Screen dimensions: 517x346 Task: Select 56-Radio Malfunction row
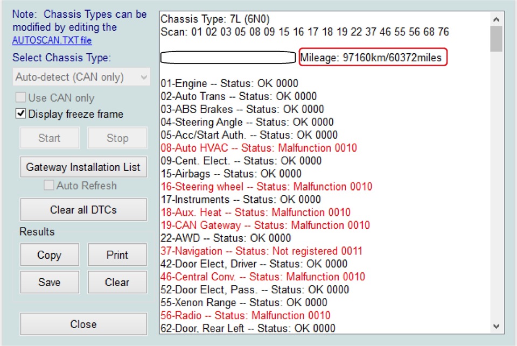pyautogui.click(x=246, y=315)
